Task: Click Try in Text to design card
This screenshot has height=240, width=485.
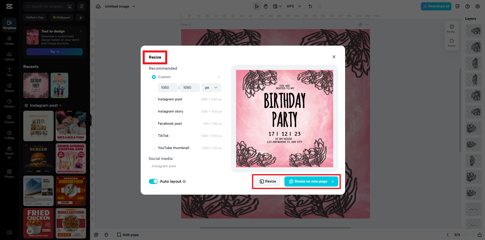Action: (x=55, y=52)
